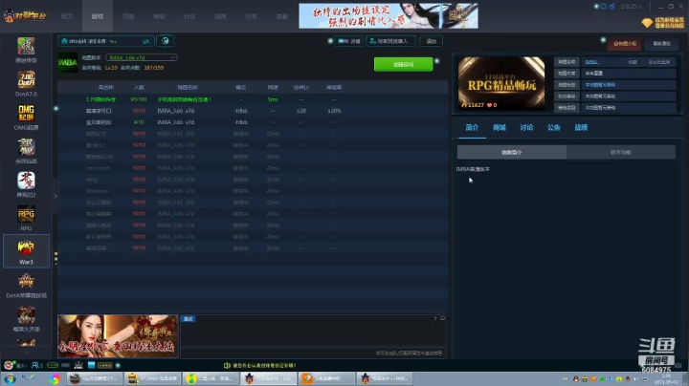Click the heart favorite icon on map thumbnail
Viewport: 689px width, 386px height.
pyautogui.click(x=490, y=105)
